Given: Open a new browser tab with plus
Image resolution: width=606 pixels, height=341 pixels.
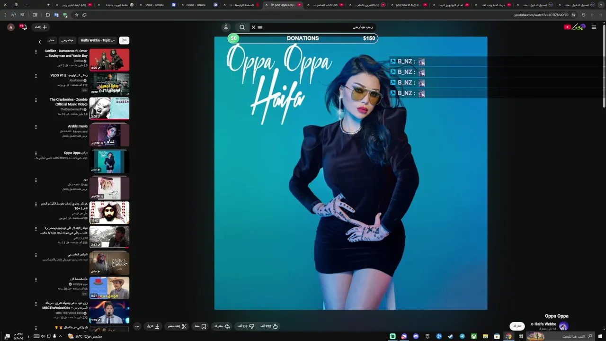Looking at the screenshot, I should click(48, 5).
